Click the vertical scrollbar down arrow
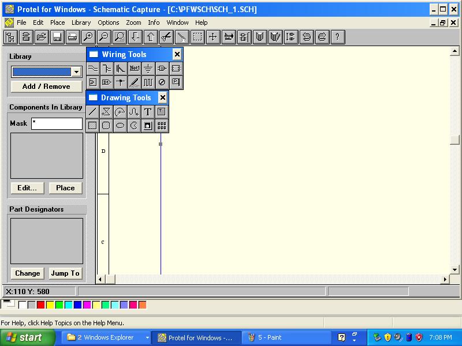This screenshot has width=462, height=346. 454,269
